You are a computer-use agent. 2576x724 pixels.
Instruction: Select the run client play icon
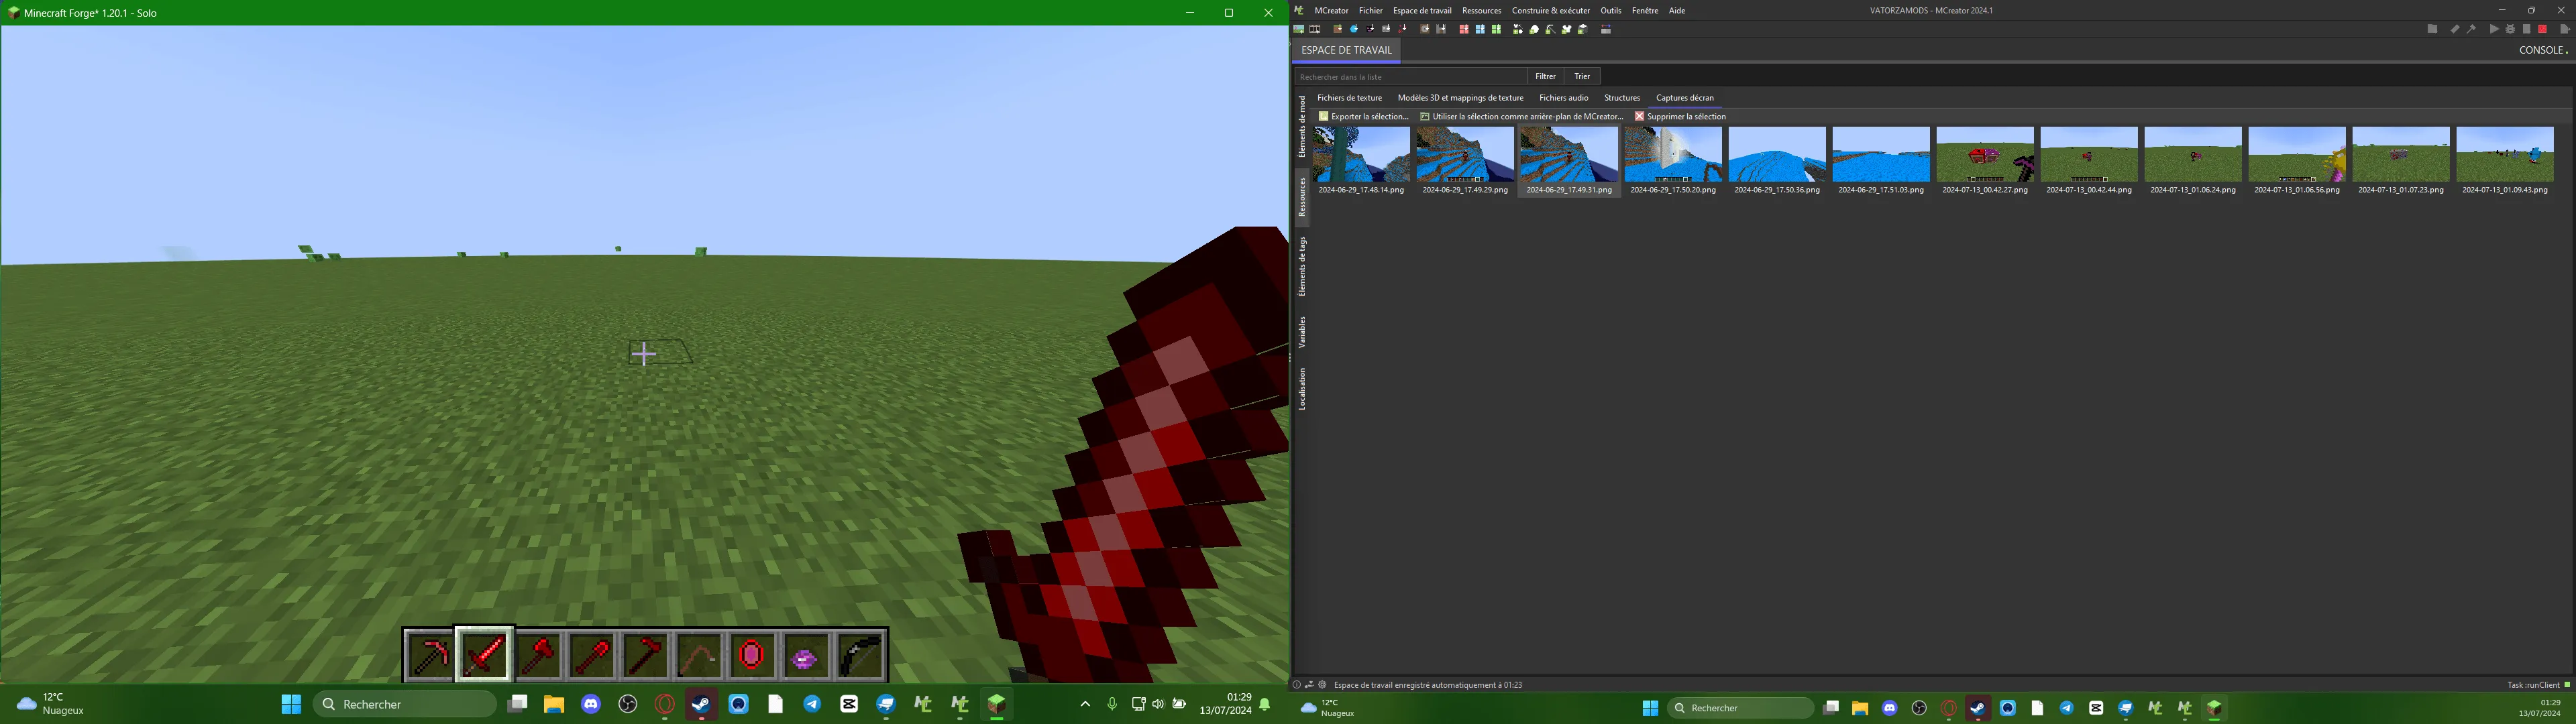[2494, 29]
